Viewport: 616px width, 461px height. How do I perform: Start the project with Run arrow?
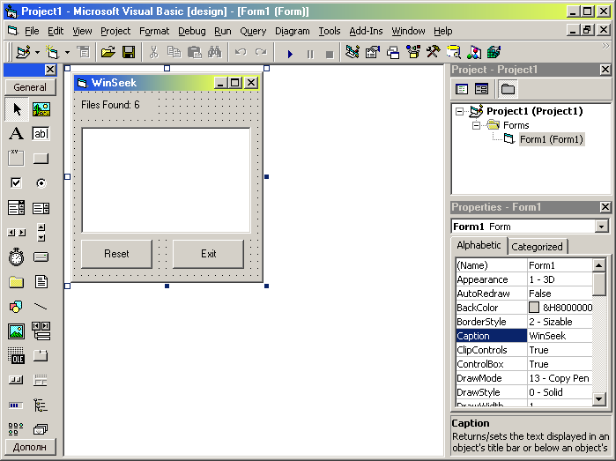[x=290, y=54]
